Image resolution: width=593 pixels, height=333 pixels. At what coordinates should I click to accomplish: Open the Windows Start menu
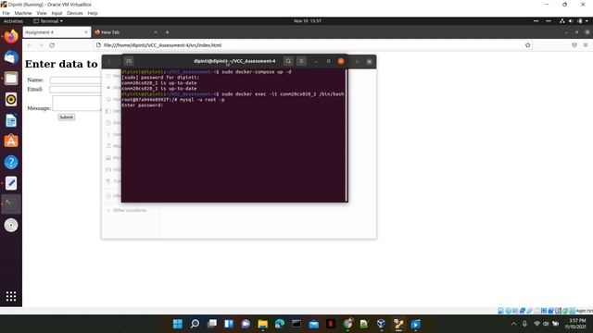(x=177, y=324)
